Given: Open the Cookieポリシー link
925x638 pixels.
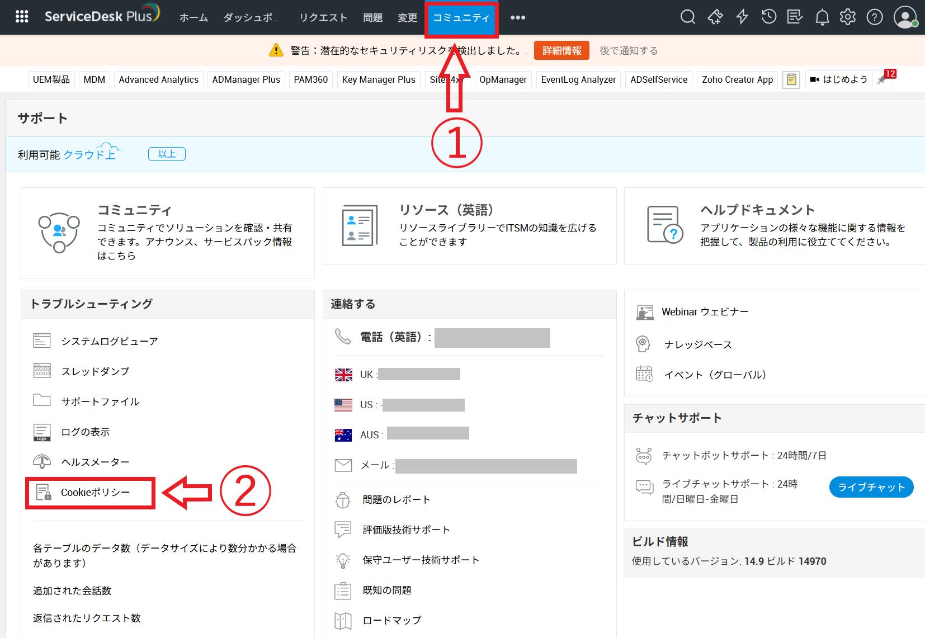Looking at the screenshot, I should point(95,493).
